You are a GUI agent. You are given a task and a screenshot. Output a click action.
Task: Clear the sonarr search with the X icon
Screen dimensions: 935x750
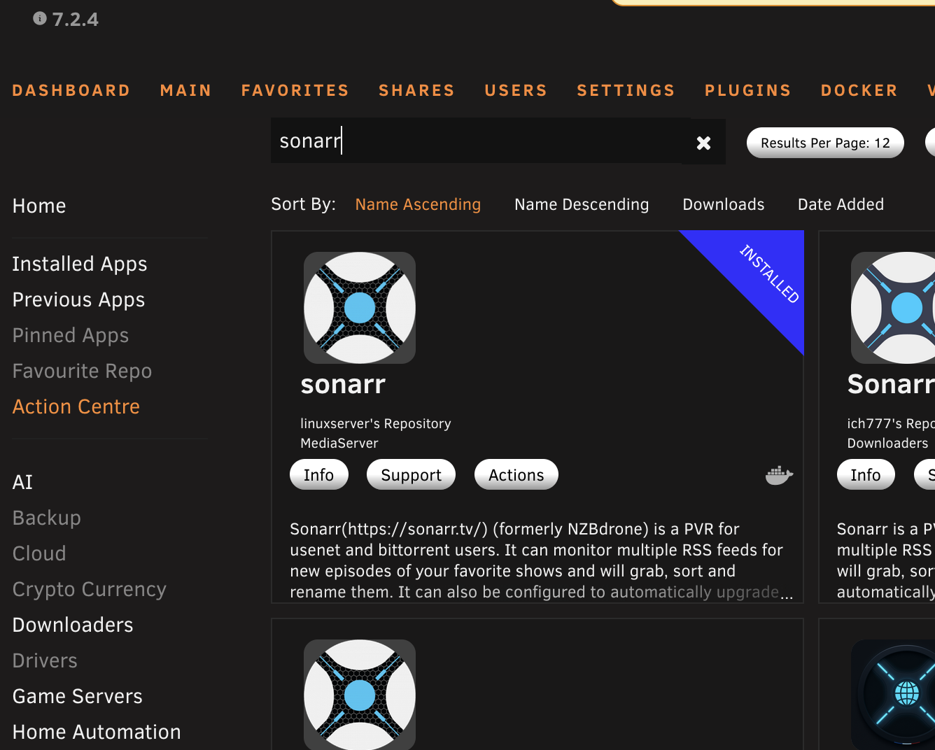[x=703, y=143]
